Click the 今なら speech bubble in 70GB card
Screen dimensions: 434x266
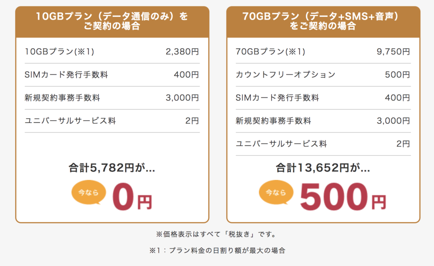coord(276,192)
